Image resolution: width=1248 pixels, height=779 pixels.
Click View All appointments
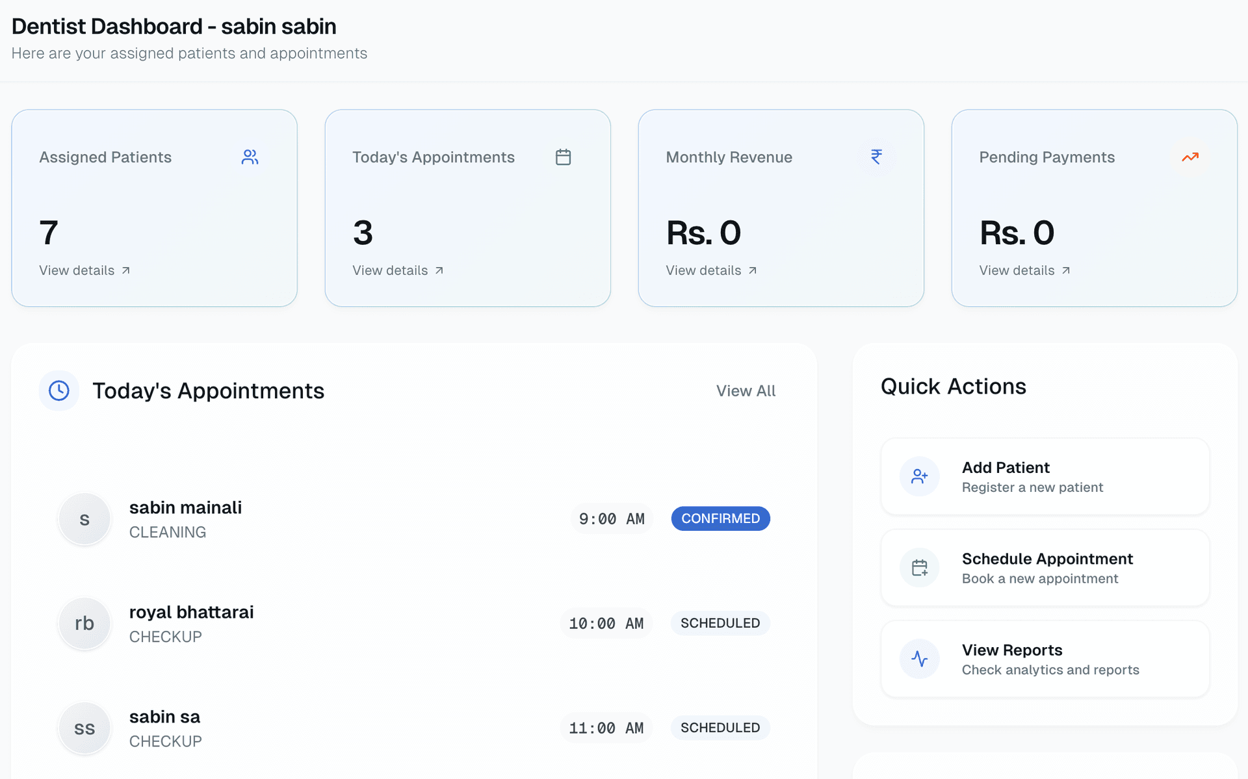click(x=746, y=390)
